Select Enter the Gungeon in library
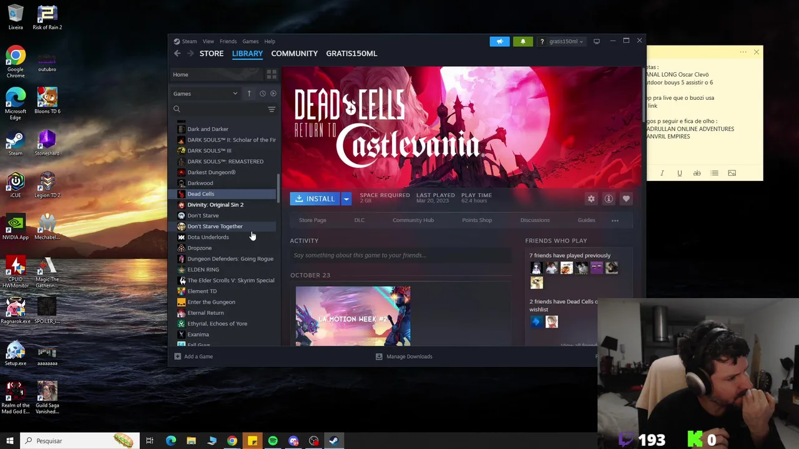 (x=212, y=302)
